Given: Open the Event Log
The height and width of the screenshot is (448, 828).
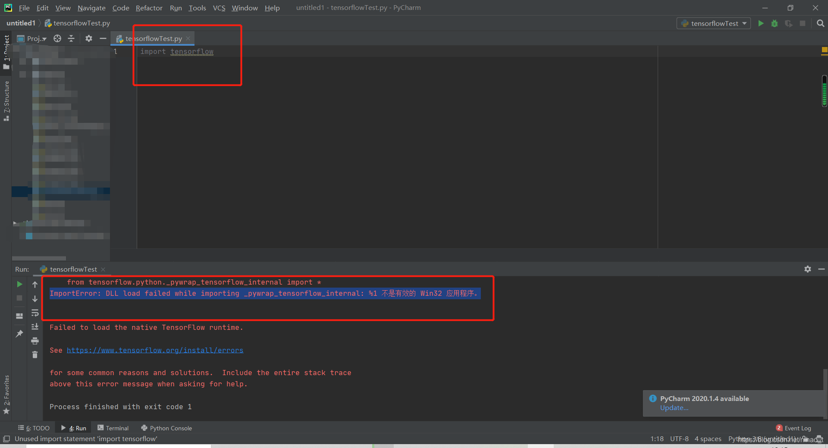Looking at the screenshot, I should point(793,428).
